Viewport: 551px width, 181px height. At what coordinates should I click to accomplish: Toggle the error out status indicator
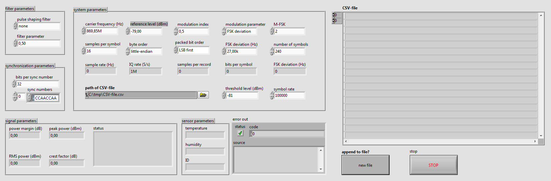click(240, 133)
